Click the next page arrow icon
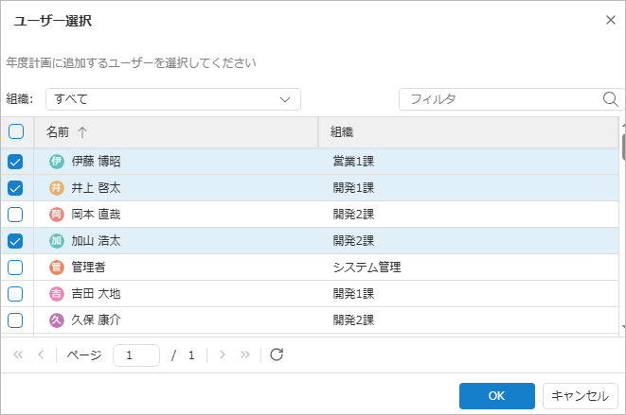 pos(222,354)
